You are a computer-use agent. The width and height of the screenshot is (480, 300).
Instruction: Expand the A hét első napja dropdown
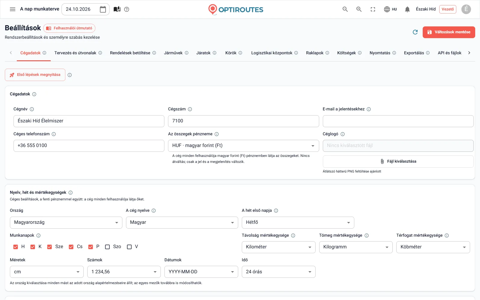click(298, 223)
